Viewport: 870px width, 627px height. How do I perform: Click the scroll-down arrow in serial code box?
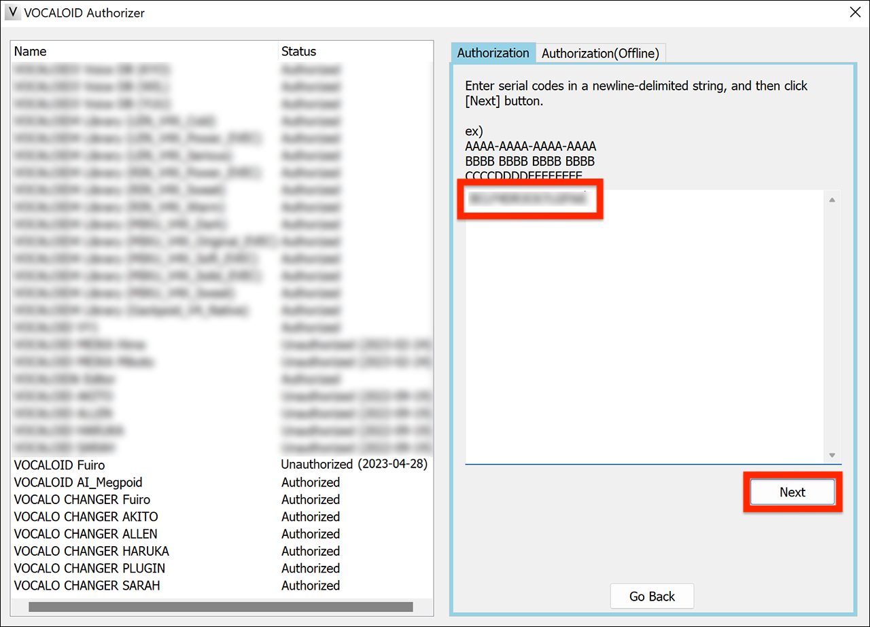pyautogui.click(x=831, y=454)
